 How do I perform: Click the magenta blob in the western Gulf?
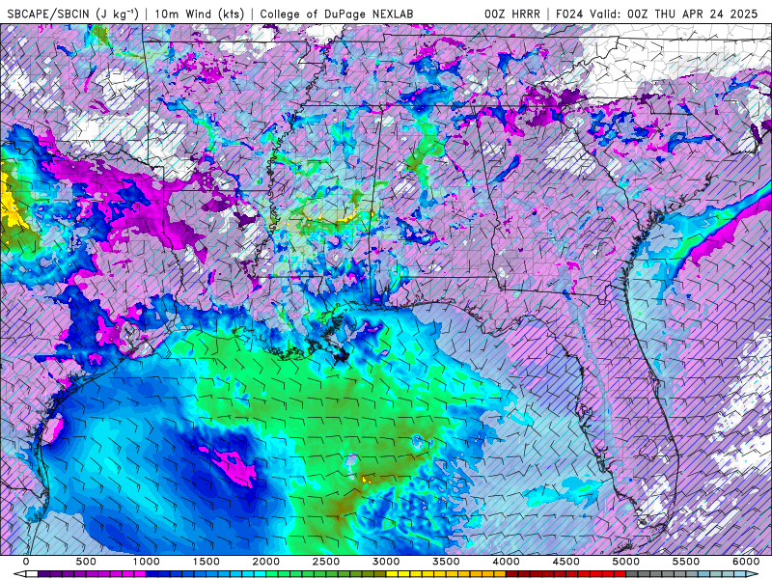click(x=235, y=466)
